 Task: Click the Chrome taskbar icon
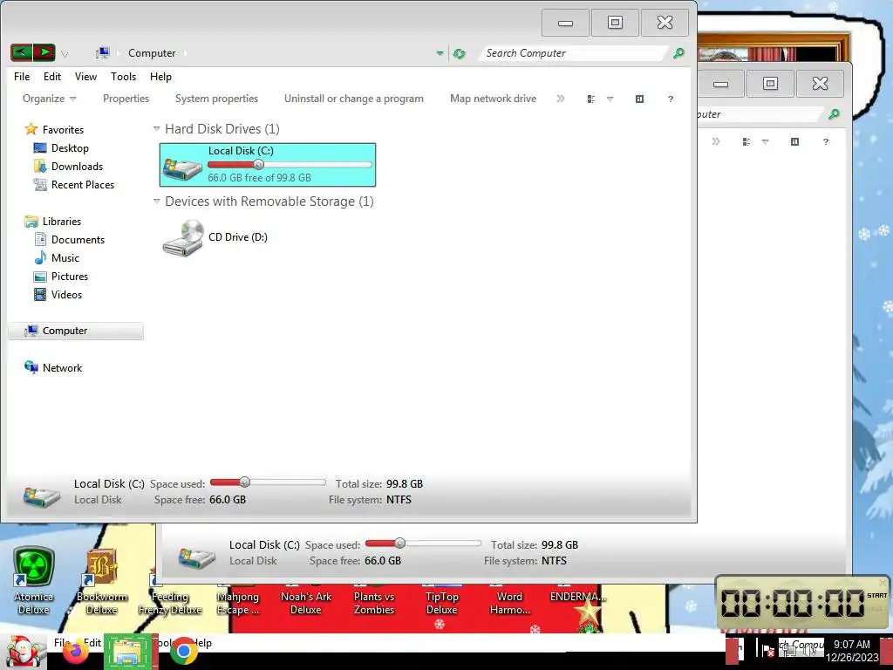183,651
